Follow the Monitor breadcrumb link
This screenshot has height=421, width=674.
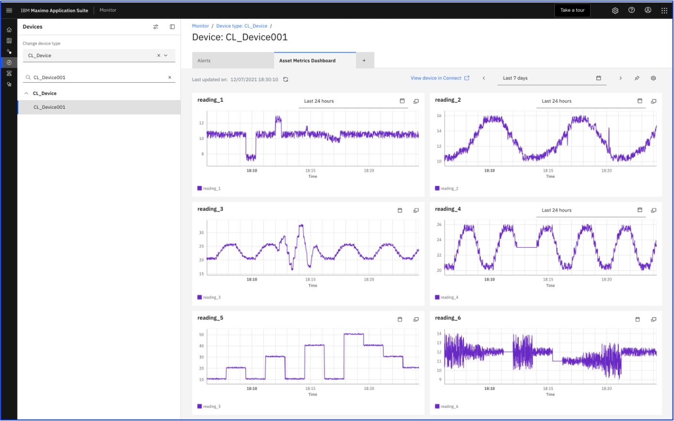tap(200, 26)
